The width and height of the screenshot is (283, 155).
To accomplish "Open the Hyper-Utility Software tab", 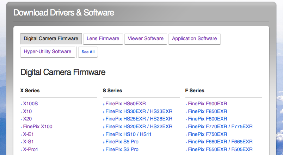I will [48, 52].
